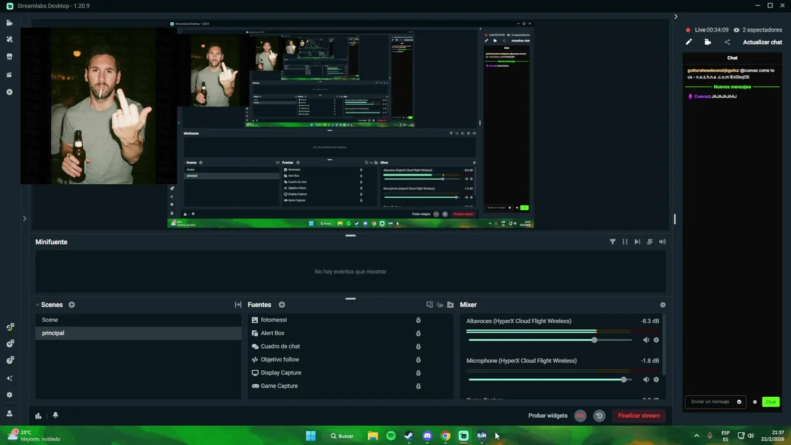Screen dimensions: 791x445
Task: Click the notifications bell icon at bottom left
Action: 55,415
